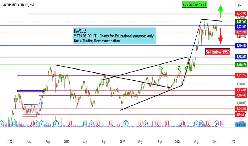Click the 'Sell below 1930' label
This screenshot has height=146, width=248.
click(218, 52)
